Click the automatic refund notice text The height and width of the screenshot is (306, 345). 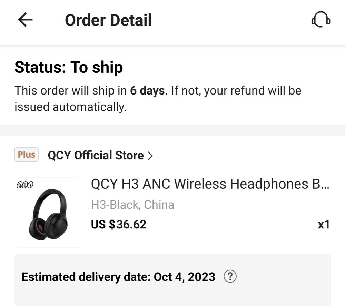click(158, 99)
